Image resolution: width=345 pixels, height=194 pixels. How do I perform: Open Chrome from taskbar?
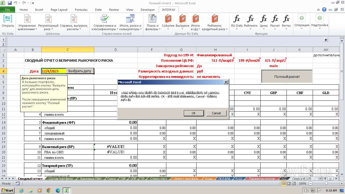(49, 190)
